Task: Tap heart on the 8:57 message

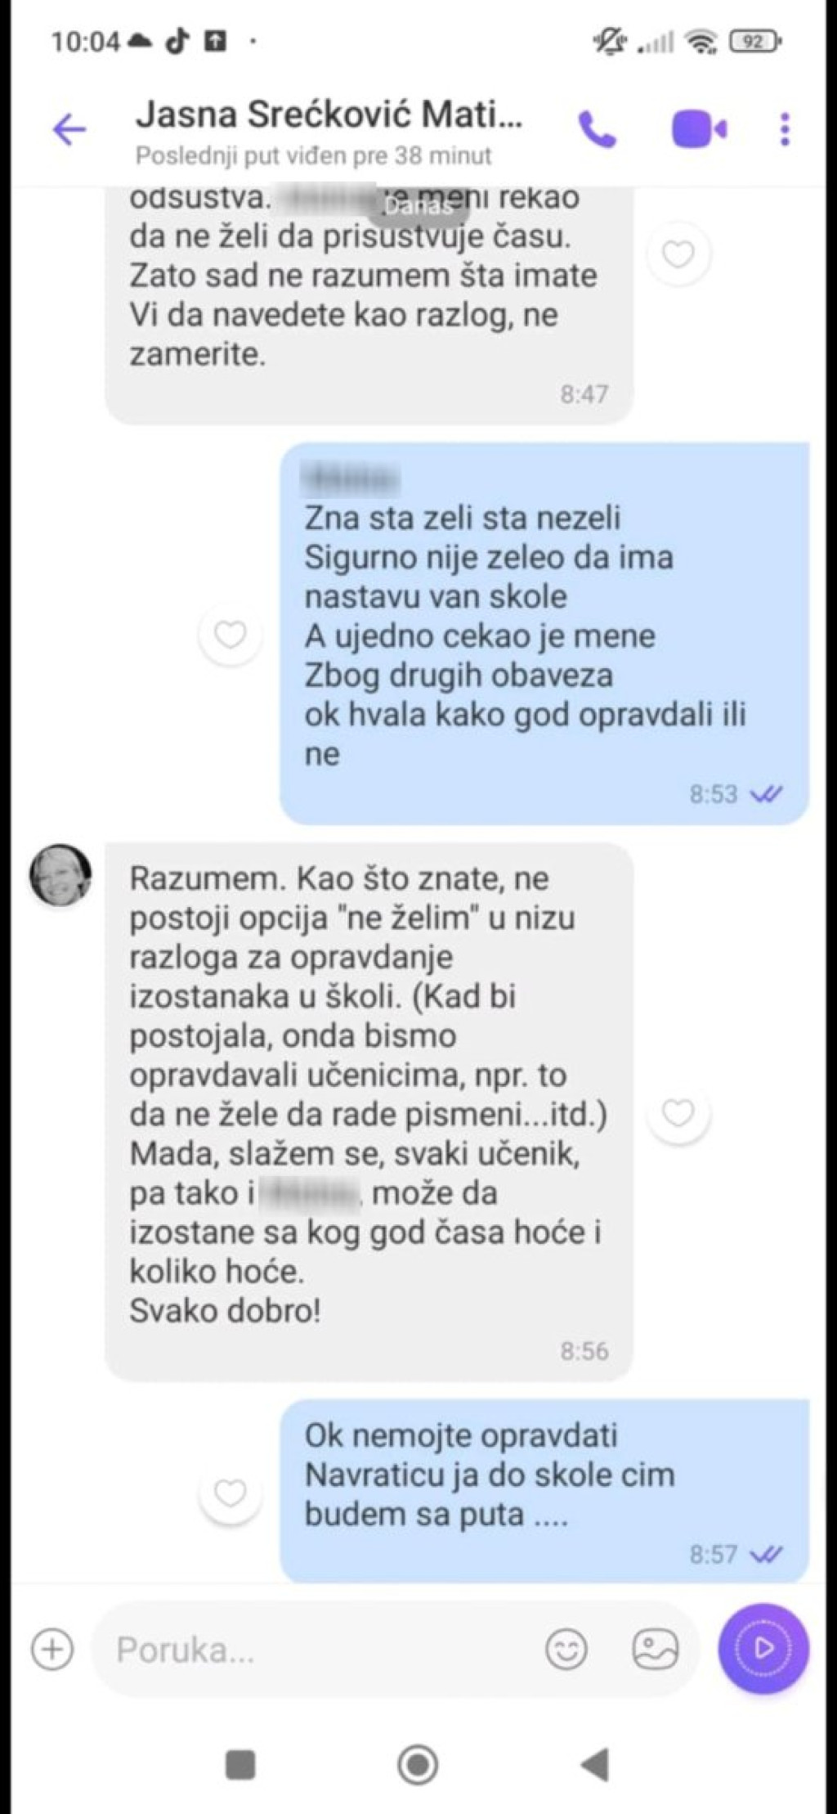Action: 230,1493
